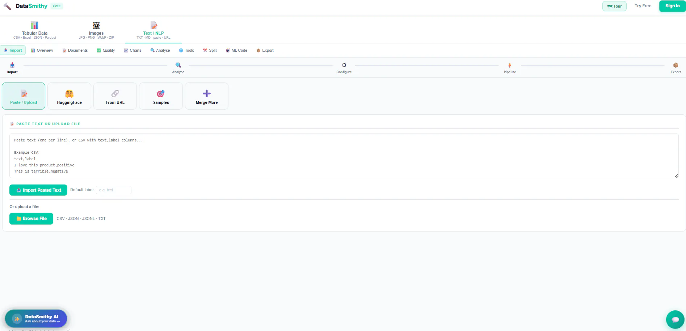Switch to the Documents tab
The height and width of the screenshot is (331, 686).
[75, 50]
